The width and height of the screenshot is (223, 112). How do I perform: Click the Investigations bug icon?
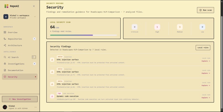click(5, 64)
